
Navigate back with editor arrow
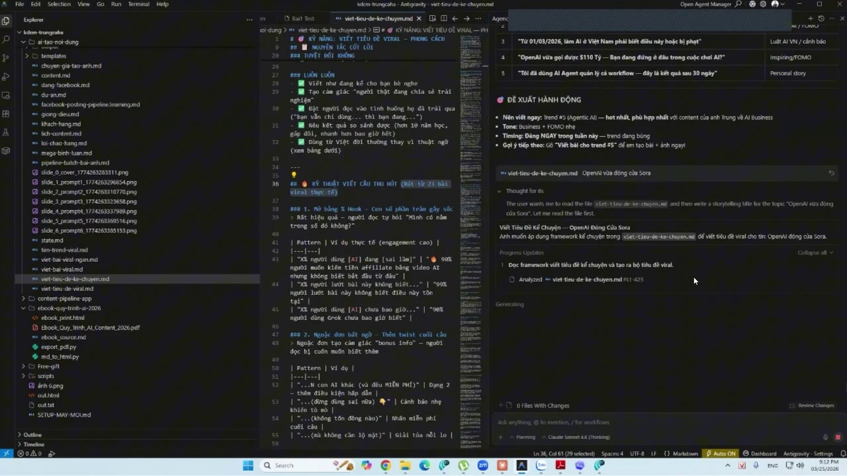tap(455, 19)
